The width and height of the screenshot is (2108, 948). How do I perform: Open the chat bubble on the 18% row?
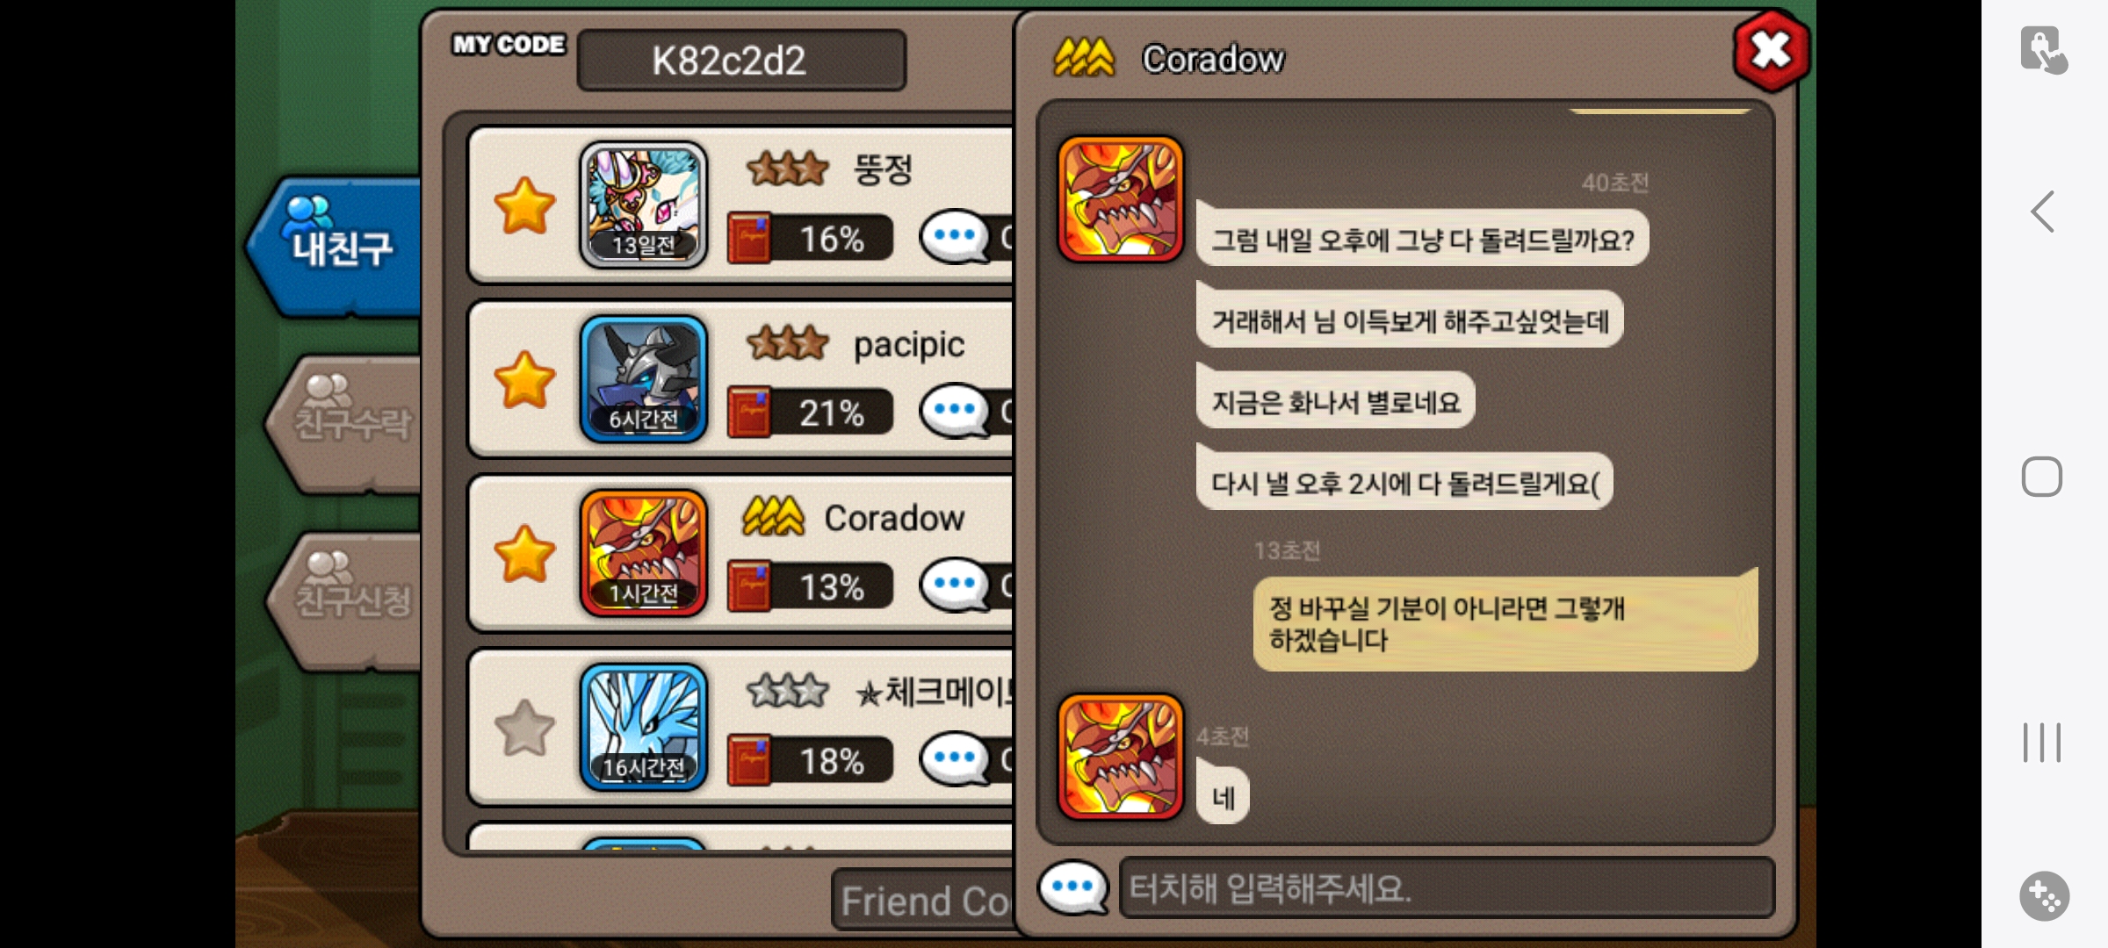(x=956, y=758)
